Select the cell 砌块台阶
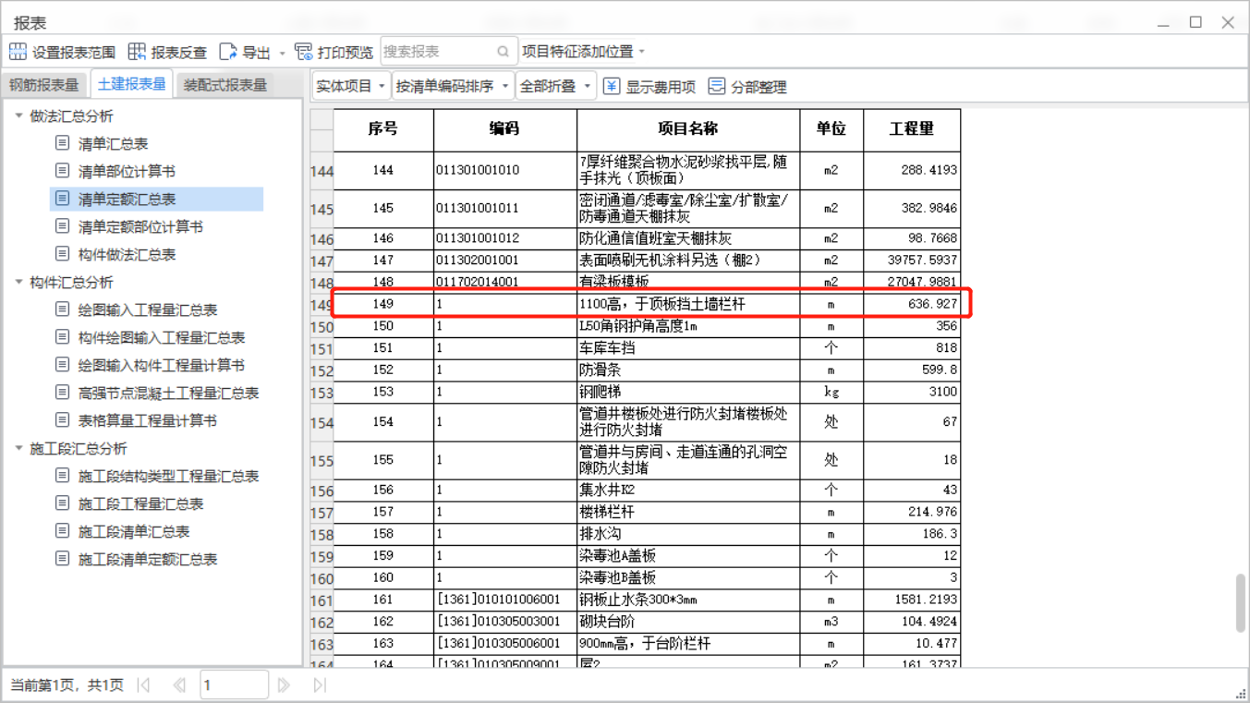Screen dimensions: 1250x703 (688, 622)
